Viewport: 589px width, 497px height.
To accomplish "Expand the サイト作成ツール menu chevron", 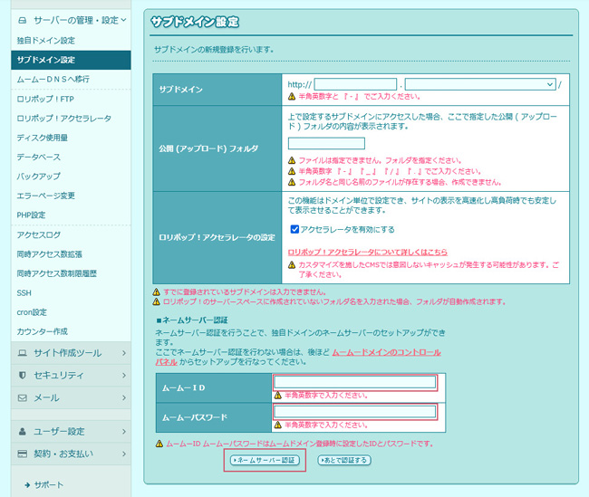I will pyautogui.click(x=123, y=352).
